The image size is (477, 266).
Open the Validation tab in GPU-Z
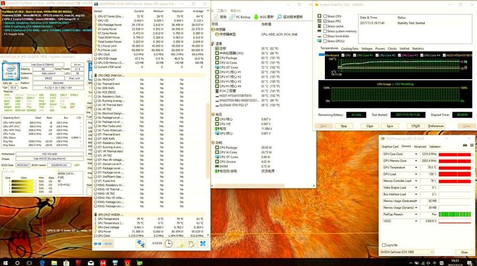(x=435, y=146)
